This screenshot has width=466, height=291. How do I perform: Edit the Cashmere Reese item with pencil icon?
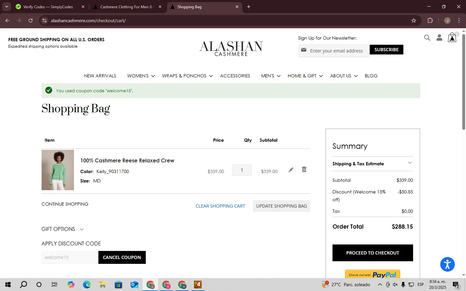[291, 170]
